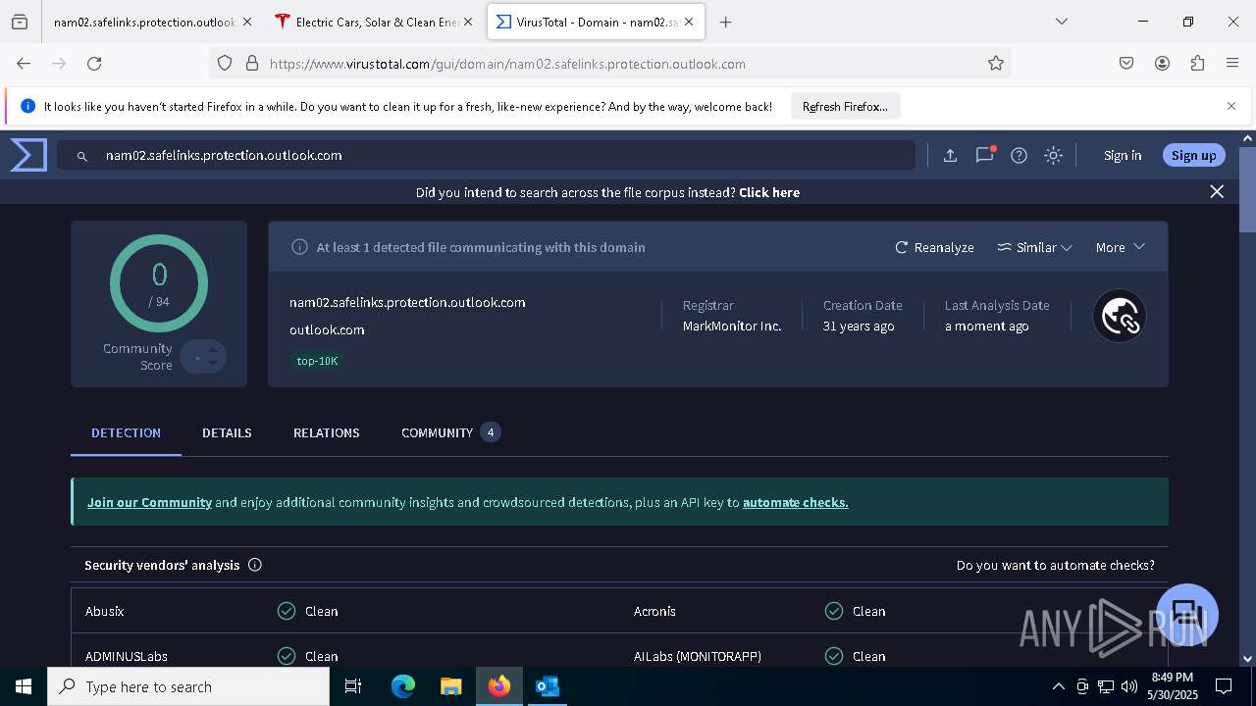Image resolution: width=1256 pixels, height=706 pixels.
Task: Close the VirusTotal browser tab
Action: pos(689,22)
